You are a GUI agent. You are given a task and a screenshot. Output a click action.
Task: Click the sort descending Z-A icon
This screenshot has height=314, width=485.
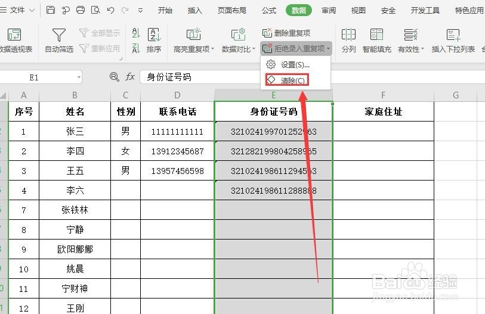[x=136, y=48]
